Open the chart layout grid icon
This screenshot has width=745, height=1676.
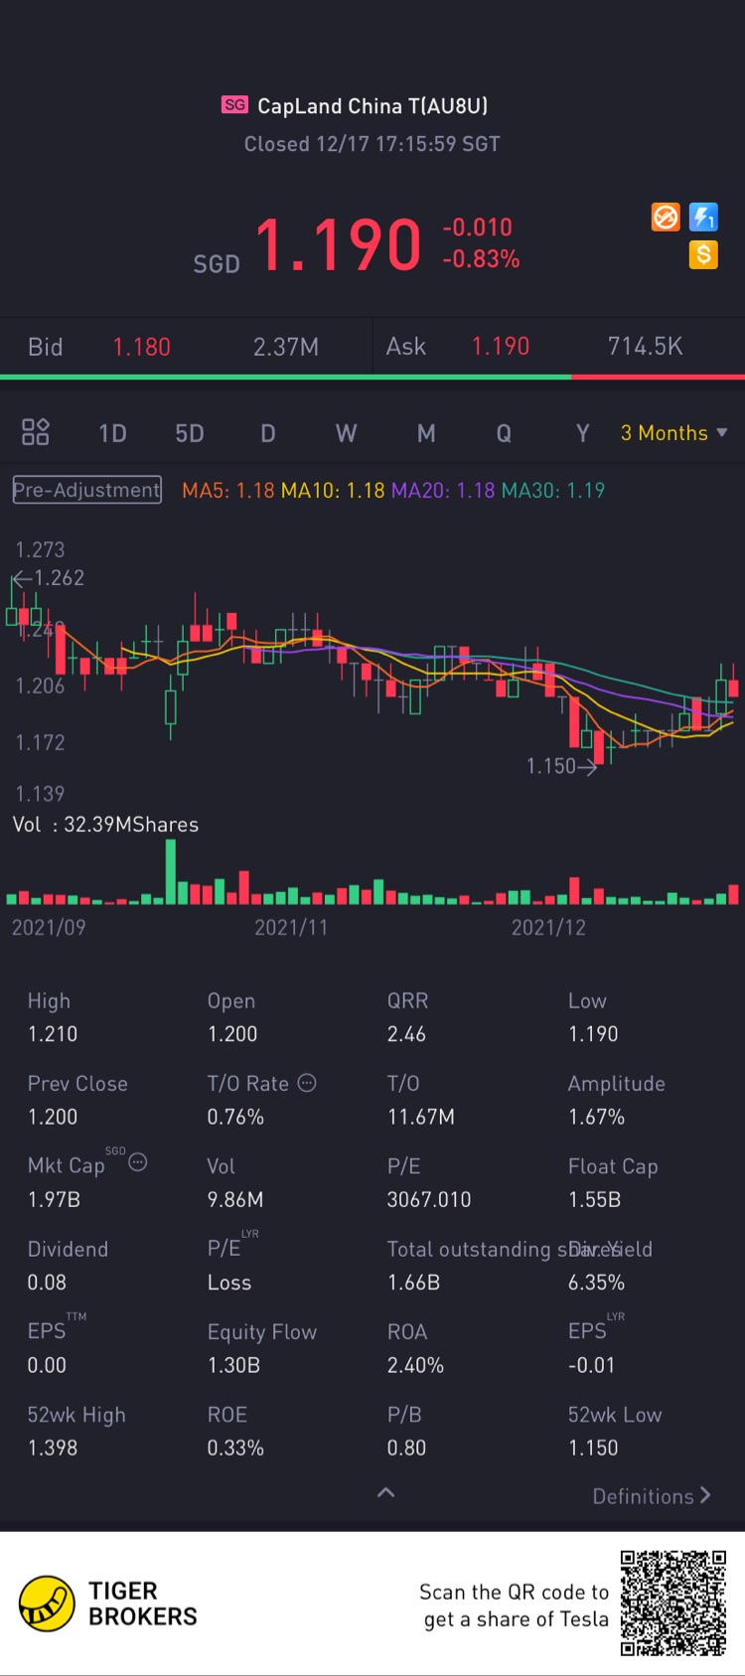click(x=36, y=432)
